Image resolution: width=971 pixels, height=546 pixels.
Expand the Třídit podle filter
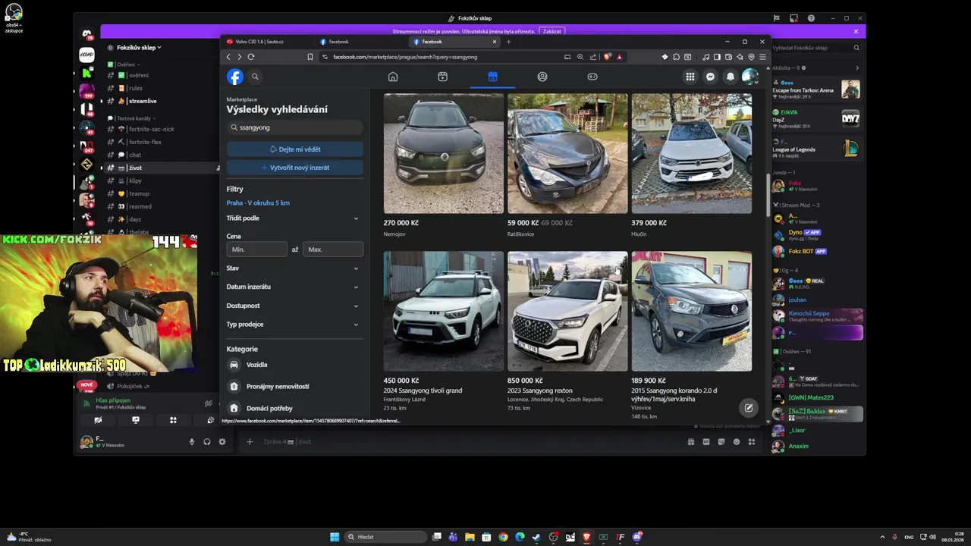point(294,218)
